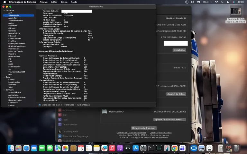Viewport: 247px width, 154px height.
Task: Select Wi-Fi under Rede in sidebar
Action: (x=11, y=87)
